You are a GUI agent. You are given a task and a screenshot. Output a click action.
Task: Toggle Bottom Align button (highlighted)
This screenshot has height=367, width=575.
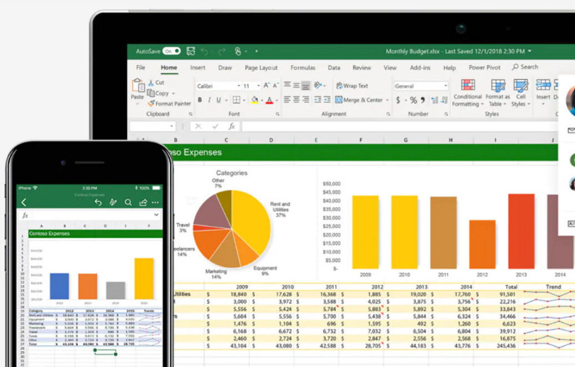click(306, 85)
